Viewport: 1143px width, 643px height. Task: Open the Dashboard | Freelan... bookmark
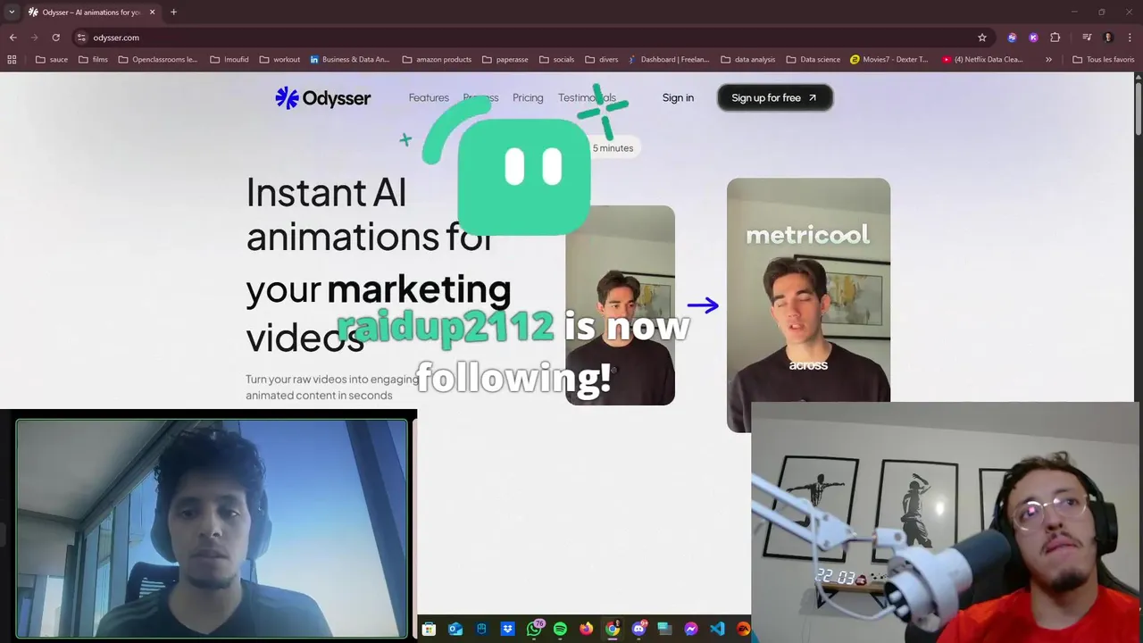pyautogui.click(x=669, y=60)
